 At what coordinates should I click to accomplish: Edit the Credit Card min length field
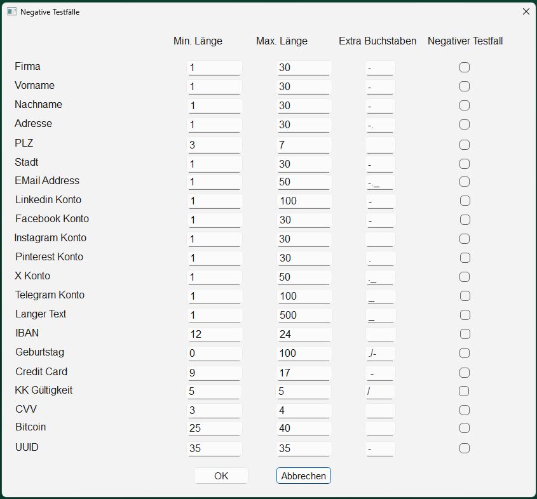pyautogui.click(x=214, y=373)
